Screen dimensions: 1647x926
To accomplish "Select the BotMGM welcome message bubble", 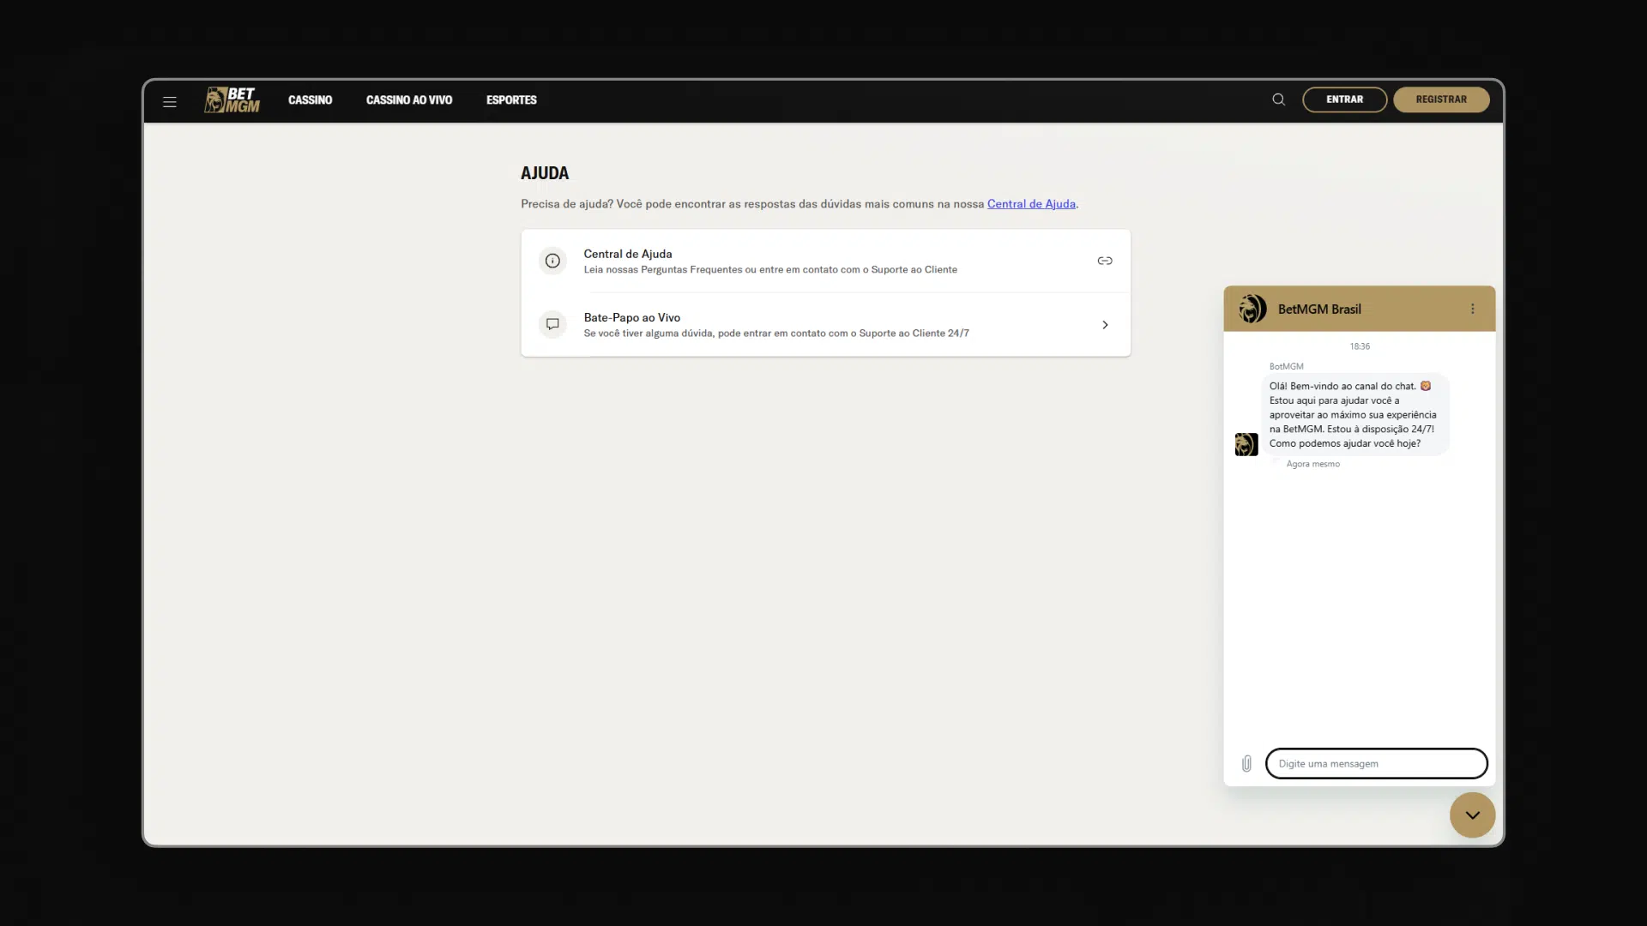I will pyautogui.click(x=1354, y=415).
